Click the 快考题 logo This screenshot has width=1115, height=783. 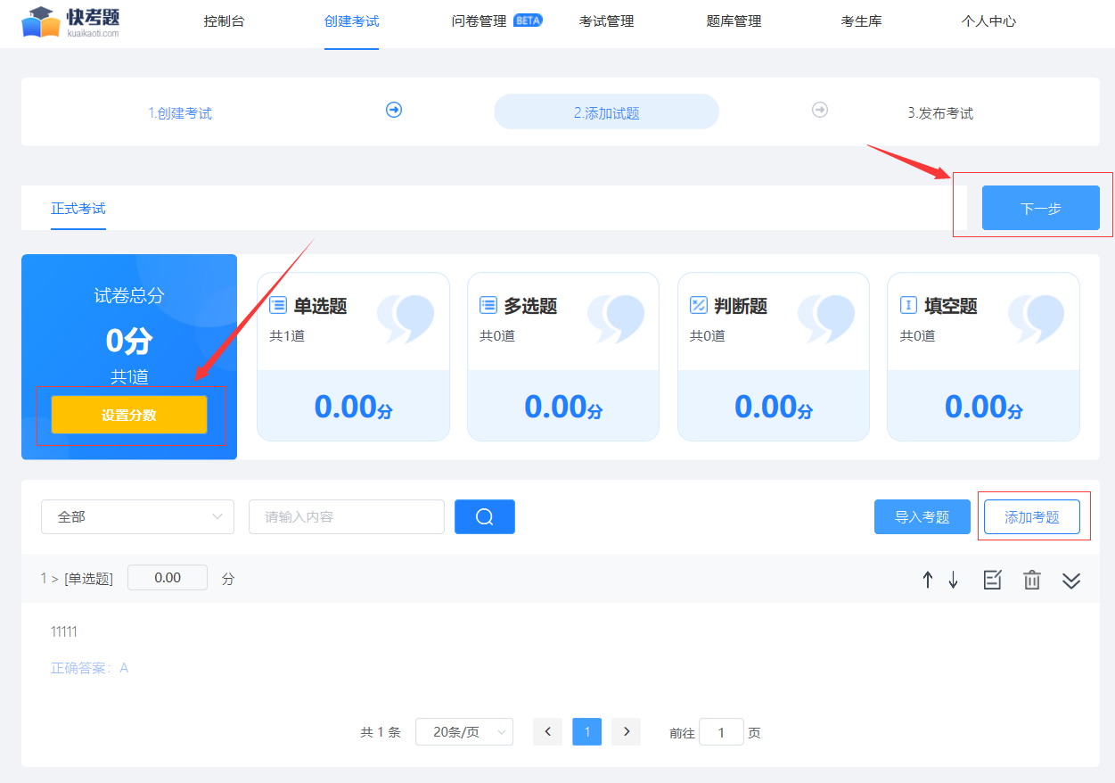coord(71,21)
